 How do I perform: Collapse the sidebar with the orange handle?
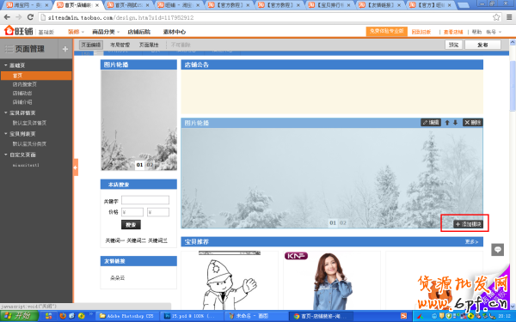coord(76,167)
